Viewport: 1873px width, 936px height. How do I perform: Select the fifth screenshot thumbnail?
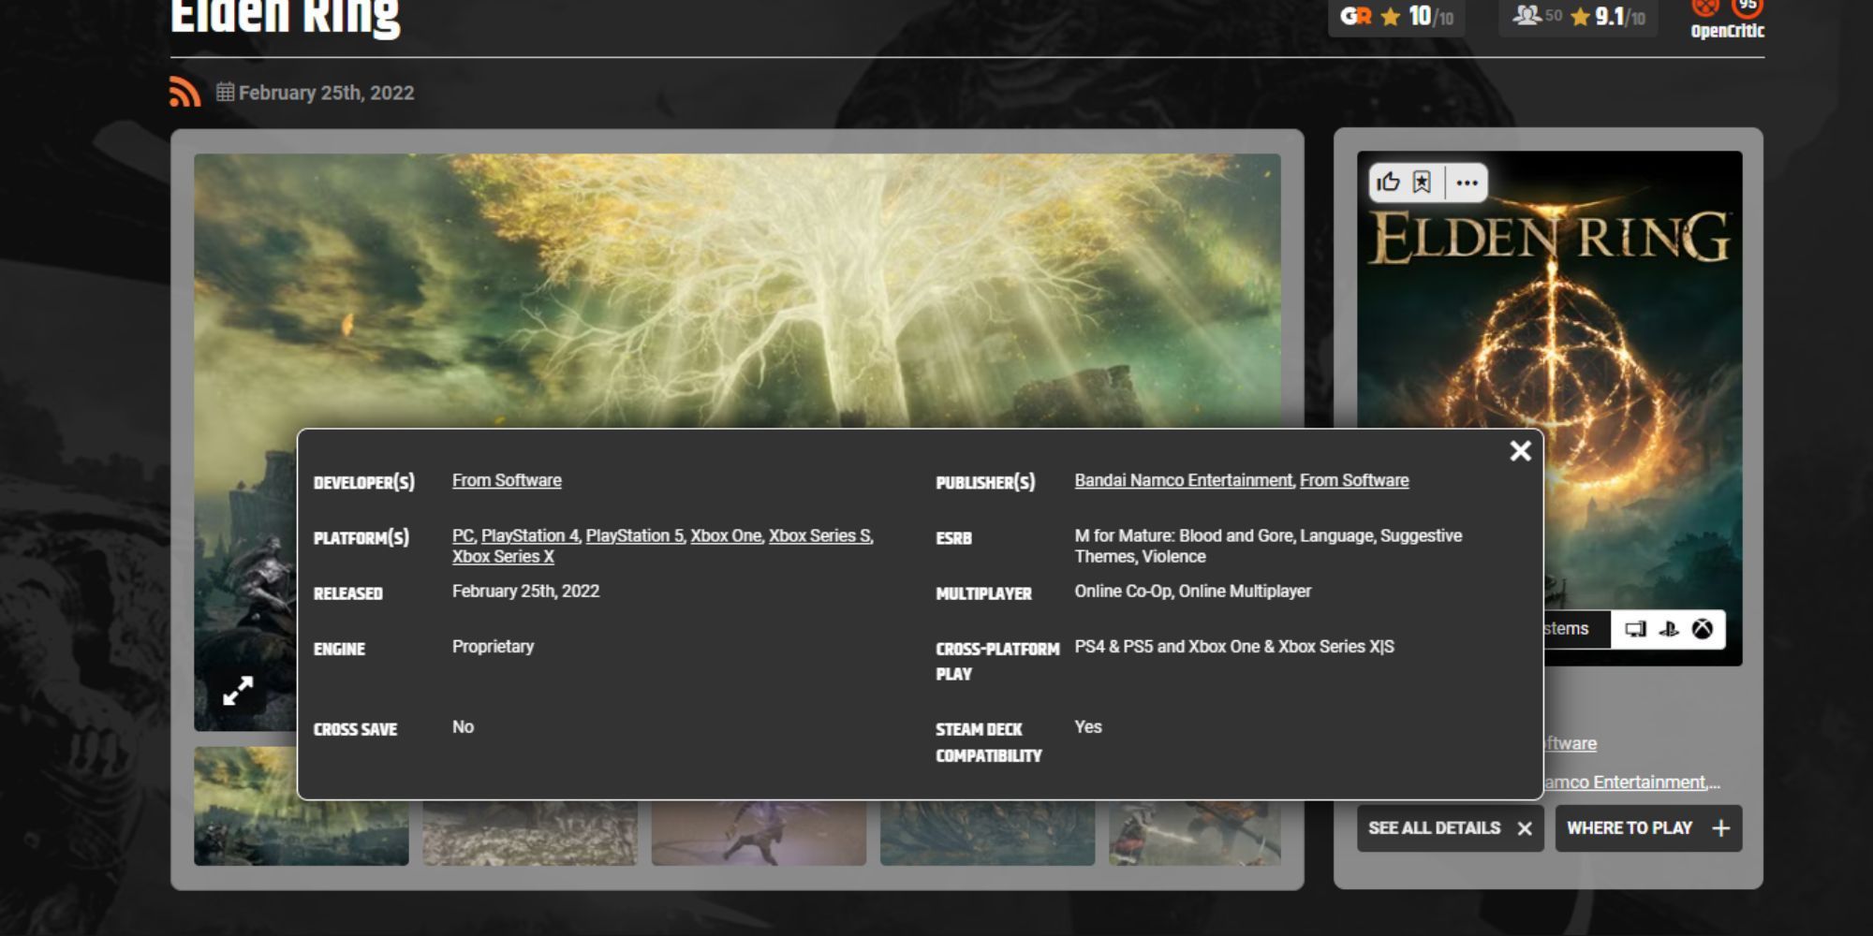pos(1195,833)
